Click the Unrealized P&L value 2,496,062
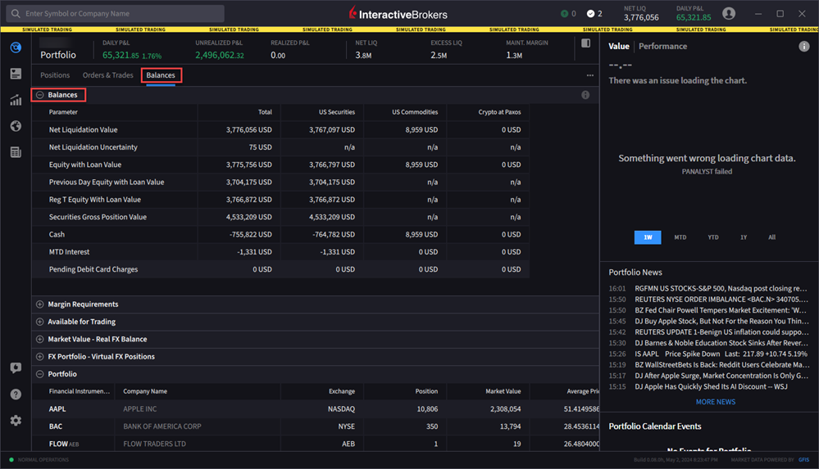This screenshot has width=819, height=469. 220,56
